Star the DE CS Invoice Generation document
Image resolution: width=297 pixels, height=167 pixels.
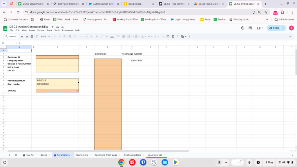52,27
